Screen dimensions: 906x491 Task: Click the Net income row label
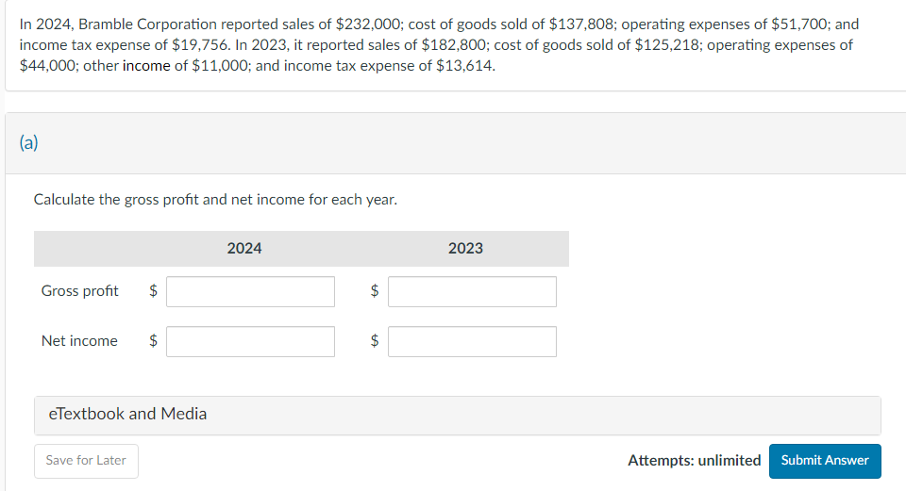pyautogui.click(x=79, y=341)
